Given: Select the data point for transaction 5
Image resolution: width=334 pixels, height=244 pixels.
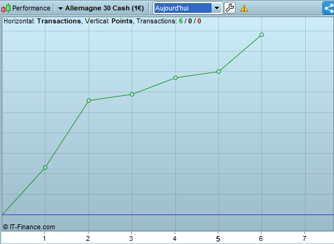Looking at the screenshot, I should click(x=218, y=71).
